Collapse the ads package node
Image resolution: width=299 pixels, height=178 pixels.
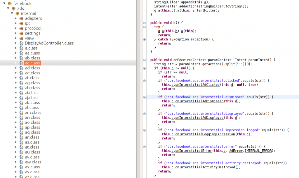pyautogui.click(x=8, y=8)
